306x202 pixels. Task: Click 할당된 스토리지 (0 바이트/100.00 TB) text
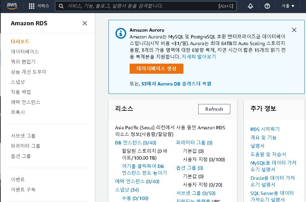[145, 155]
